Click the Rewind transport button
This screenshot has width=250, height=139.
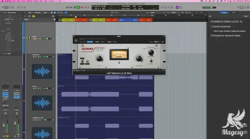pyautogui.click(x=67, y=7)
